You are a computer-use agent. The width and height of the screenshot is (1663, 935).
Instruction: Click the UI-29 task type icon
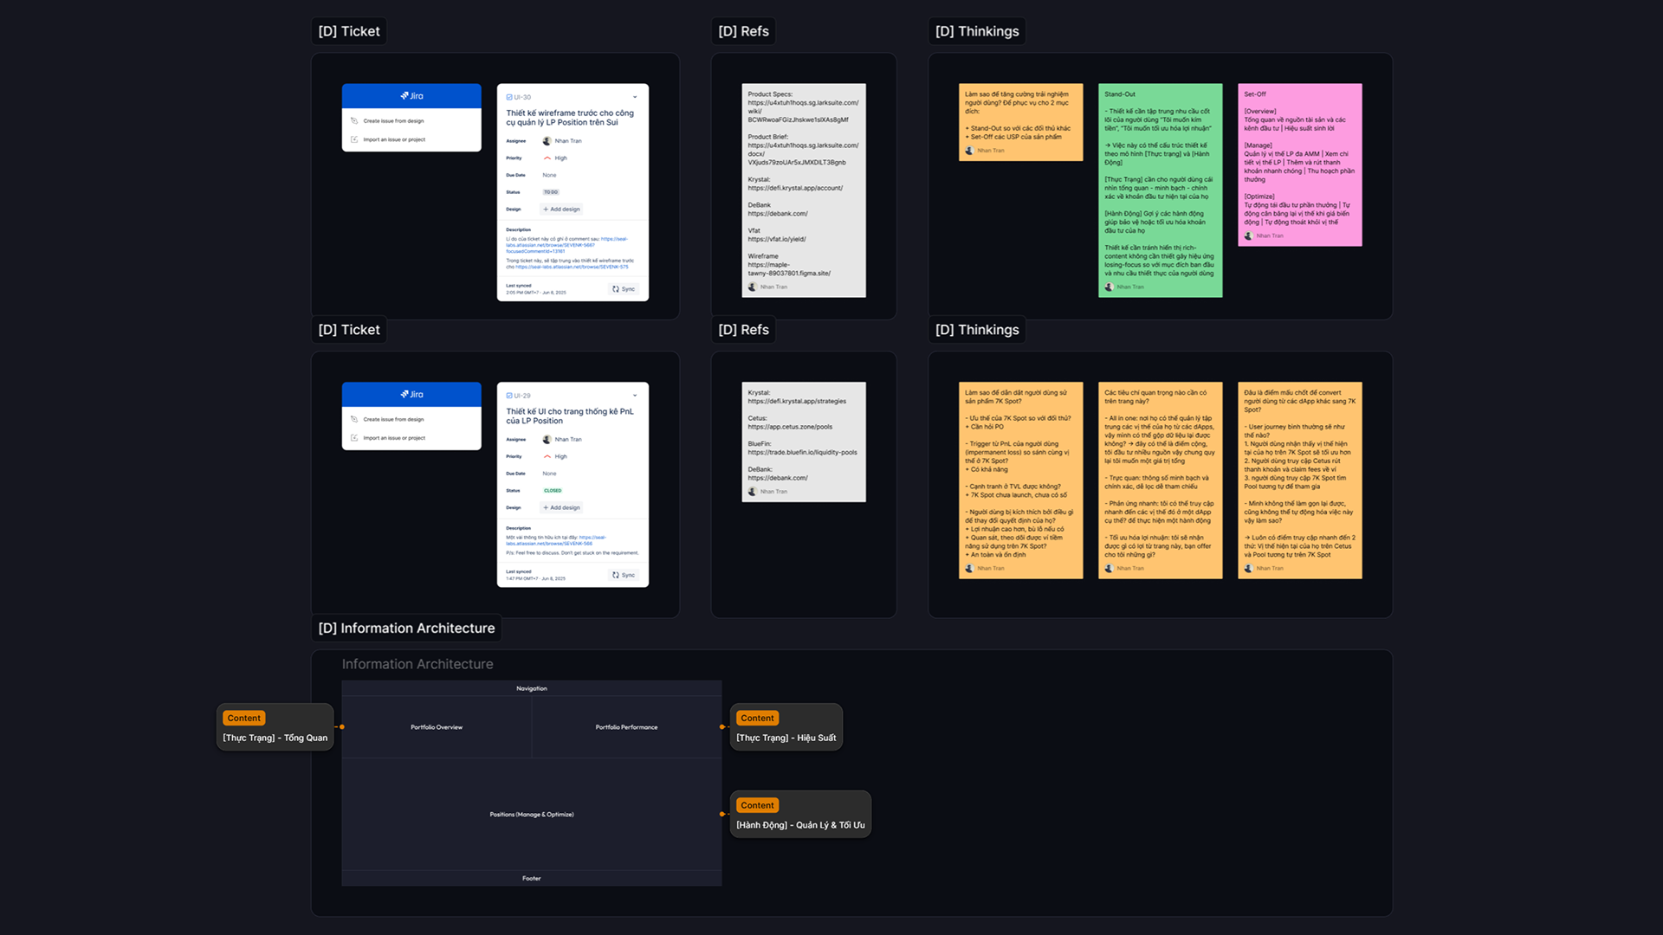[509, 396]
